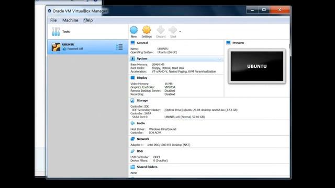Open the Help menu

[88, 20]
